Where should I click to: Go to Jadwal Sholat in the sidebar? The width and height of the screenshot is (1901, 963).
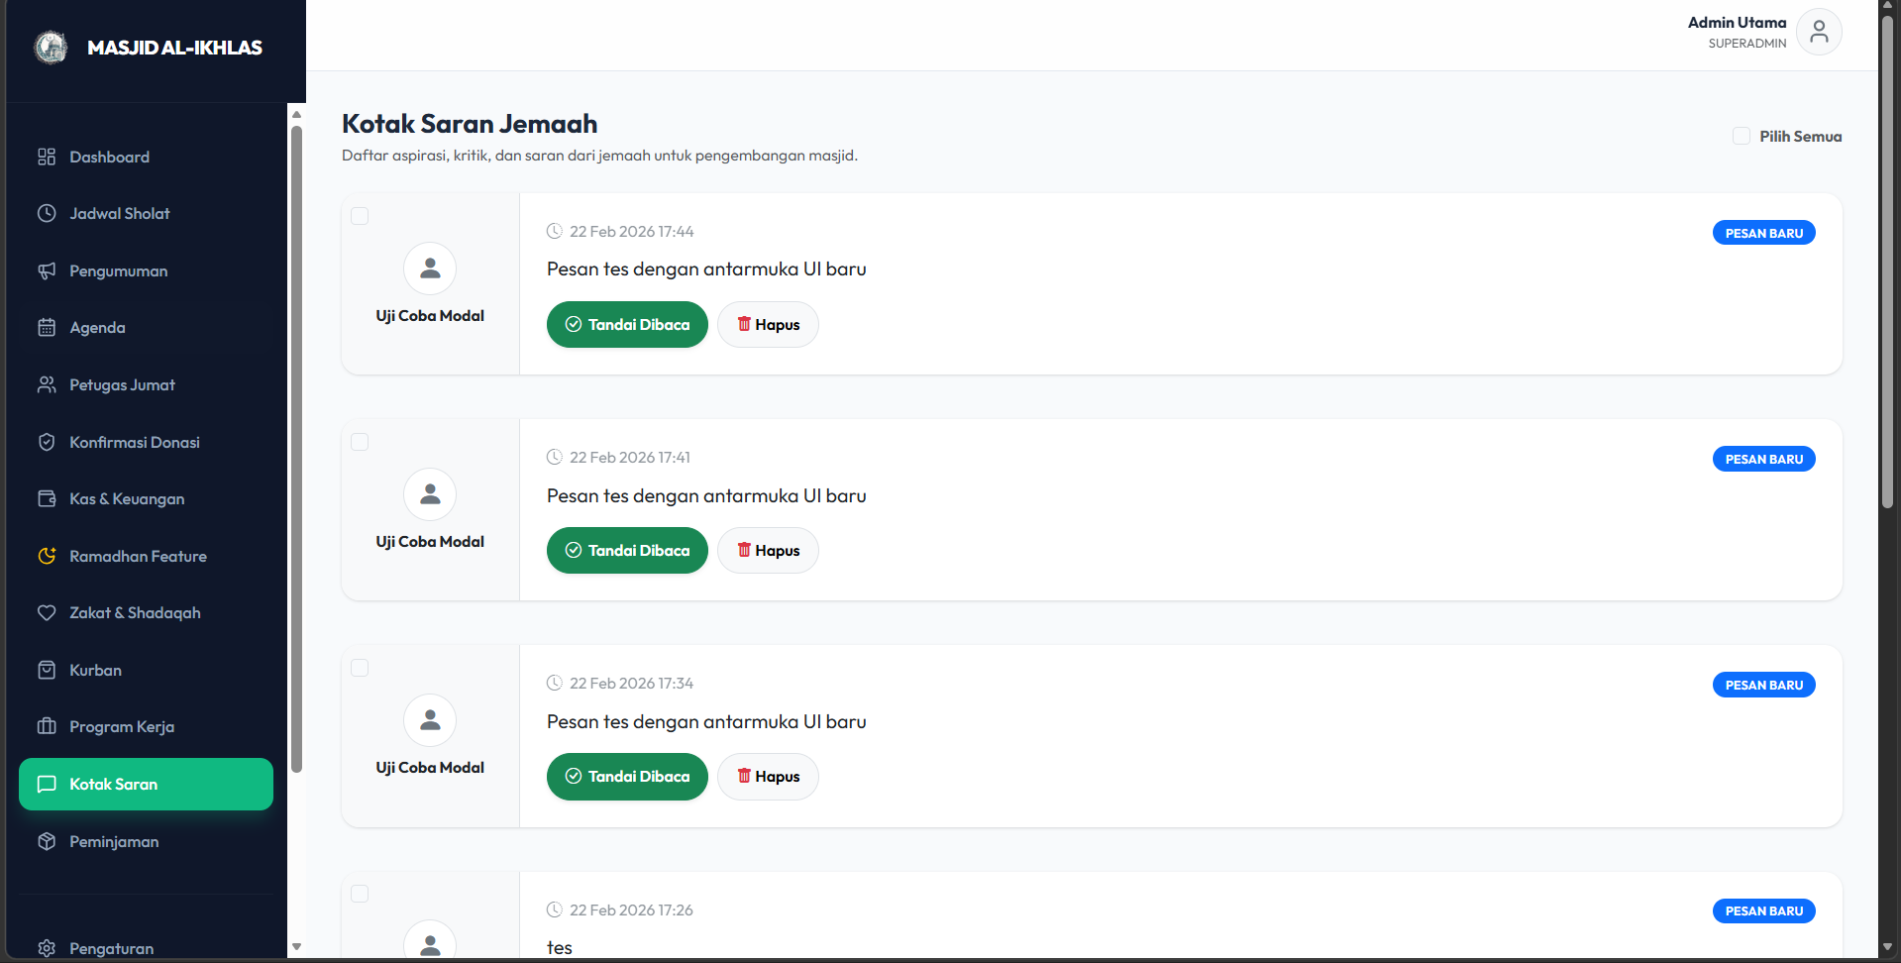click(x=146, y=213)
